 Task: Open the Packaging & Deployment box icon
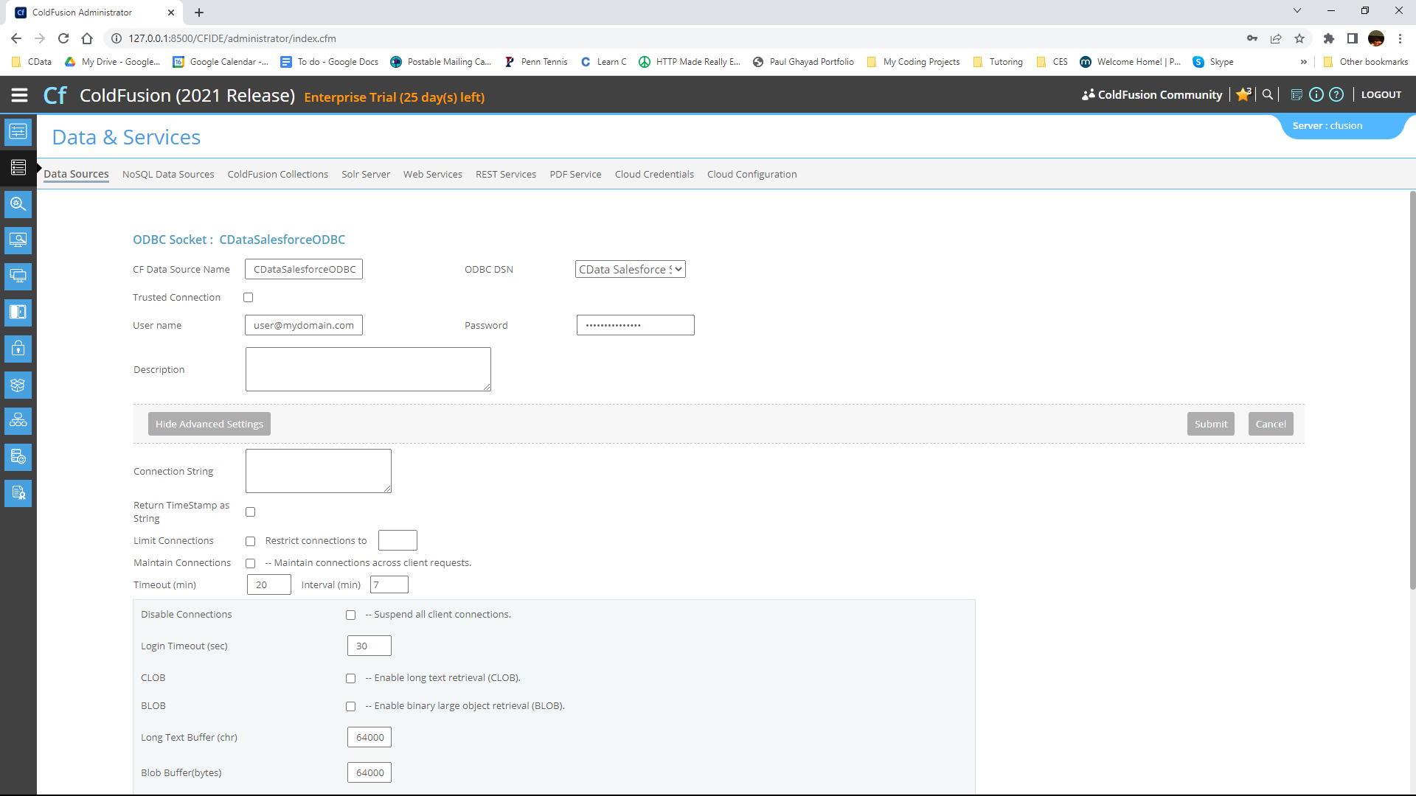click(x=18, y=385)
